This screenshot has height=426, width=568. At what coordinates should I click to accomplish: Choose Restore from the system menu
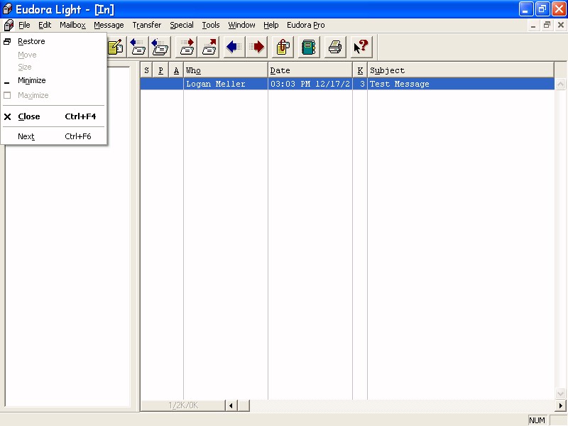(54, 41)
